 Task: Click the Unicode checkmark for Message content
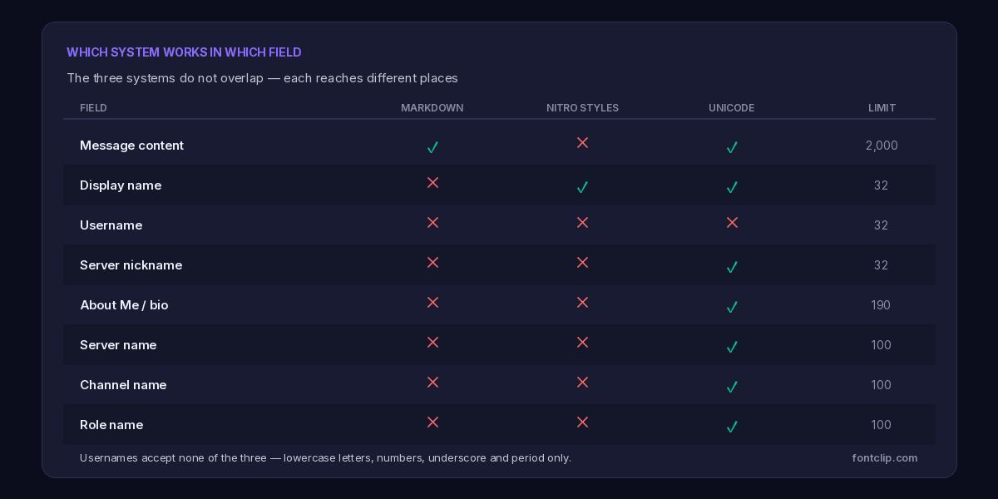click(732, 147)
